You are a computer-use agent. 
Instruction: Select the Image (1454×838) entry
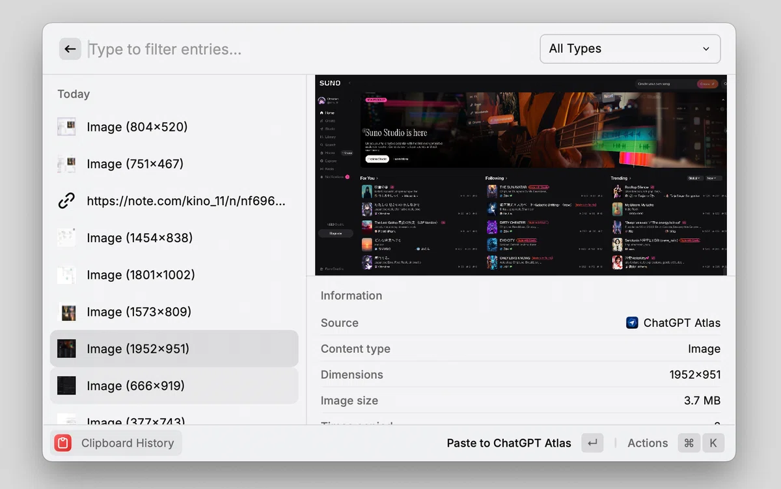click(x=174, y=238)
